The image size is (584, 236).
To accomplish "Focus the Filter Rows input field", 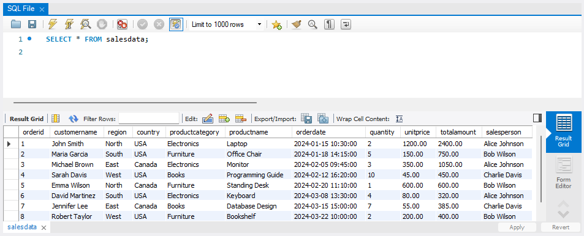I will (149, 119).
